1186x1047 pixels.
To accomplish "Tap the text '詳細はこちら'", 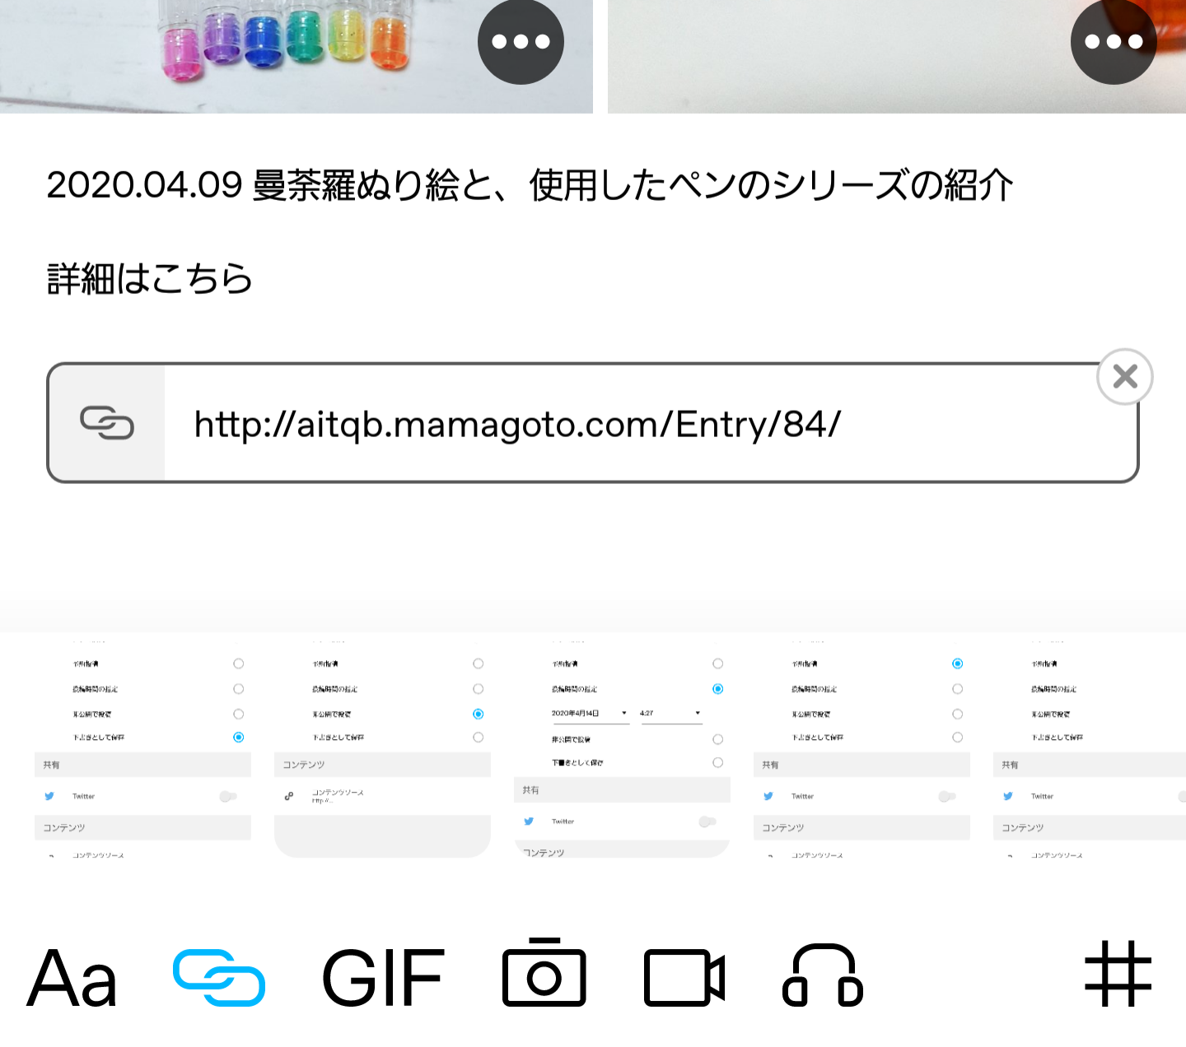I will (x=149, y=279).
